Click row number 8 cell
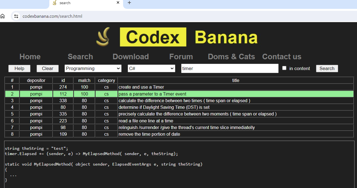 pyautogui.click(x=12, y=134)
